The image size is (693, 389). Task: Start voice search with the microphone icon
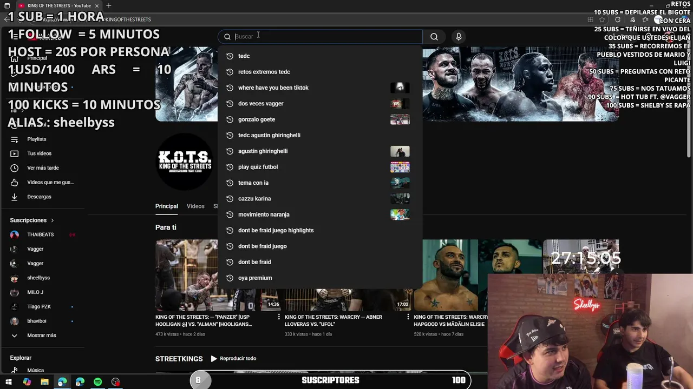[x=459, y=37]
